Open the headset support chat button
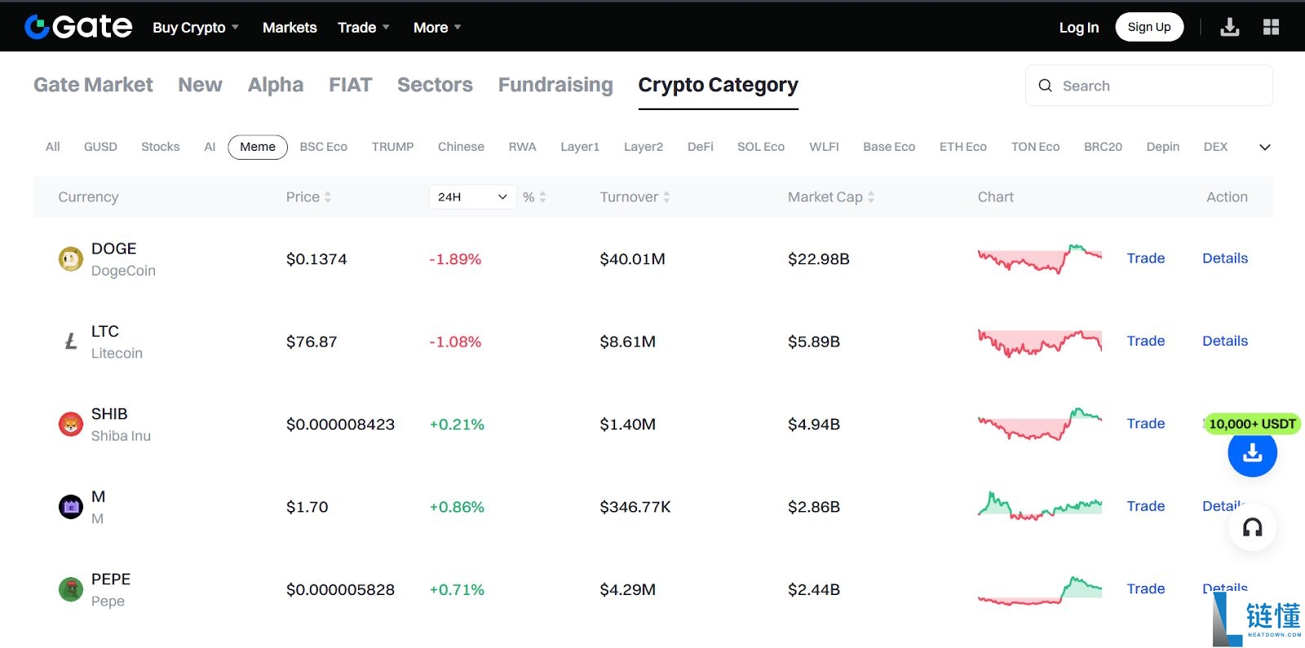 1252,527
